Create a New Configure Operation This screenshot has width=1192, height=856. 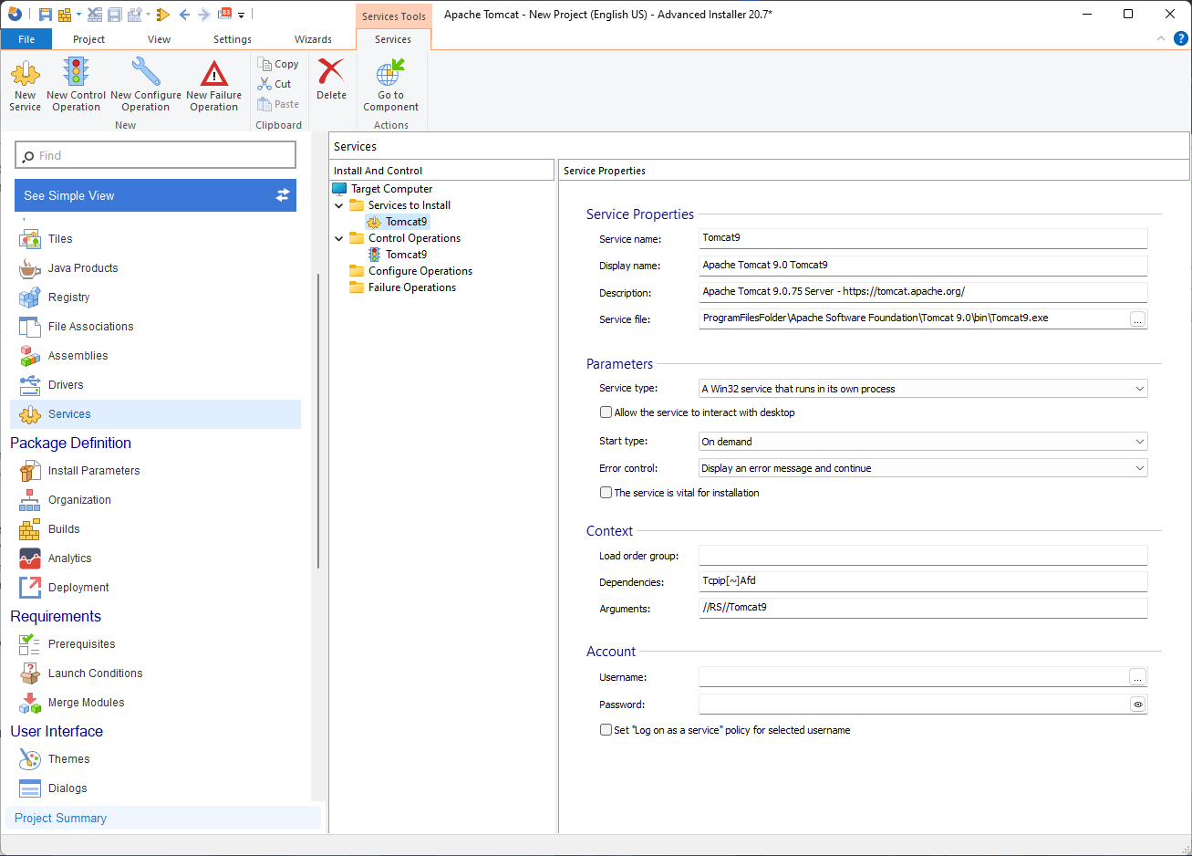(146, 86)
